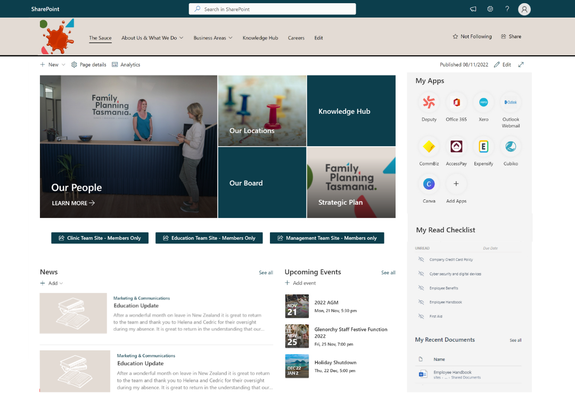The width and height of the screenshot is (575, 403).
Task: Click the Word file icon for Employee Handbook
Action: 422,374
